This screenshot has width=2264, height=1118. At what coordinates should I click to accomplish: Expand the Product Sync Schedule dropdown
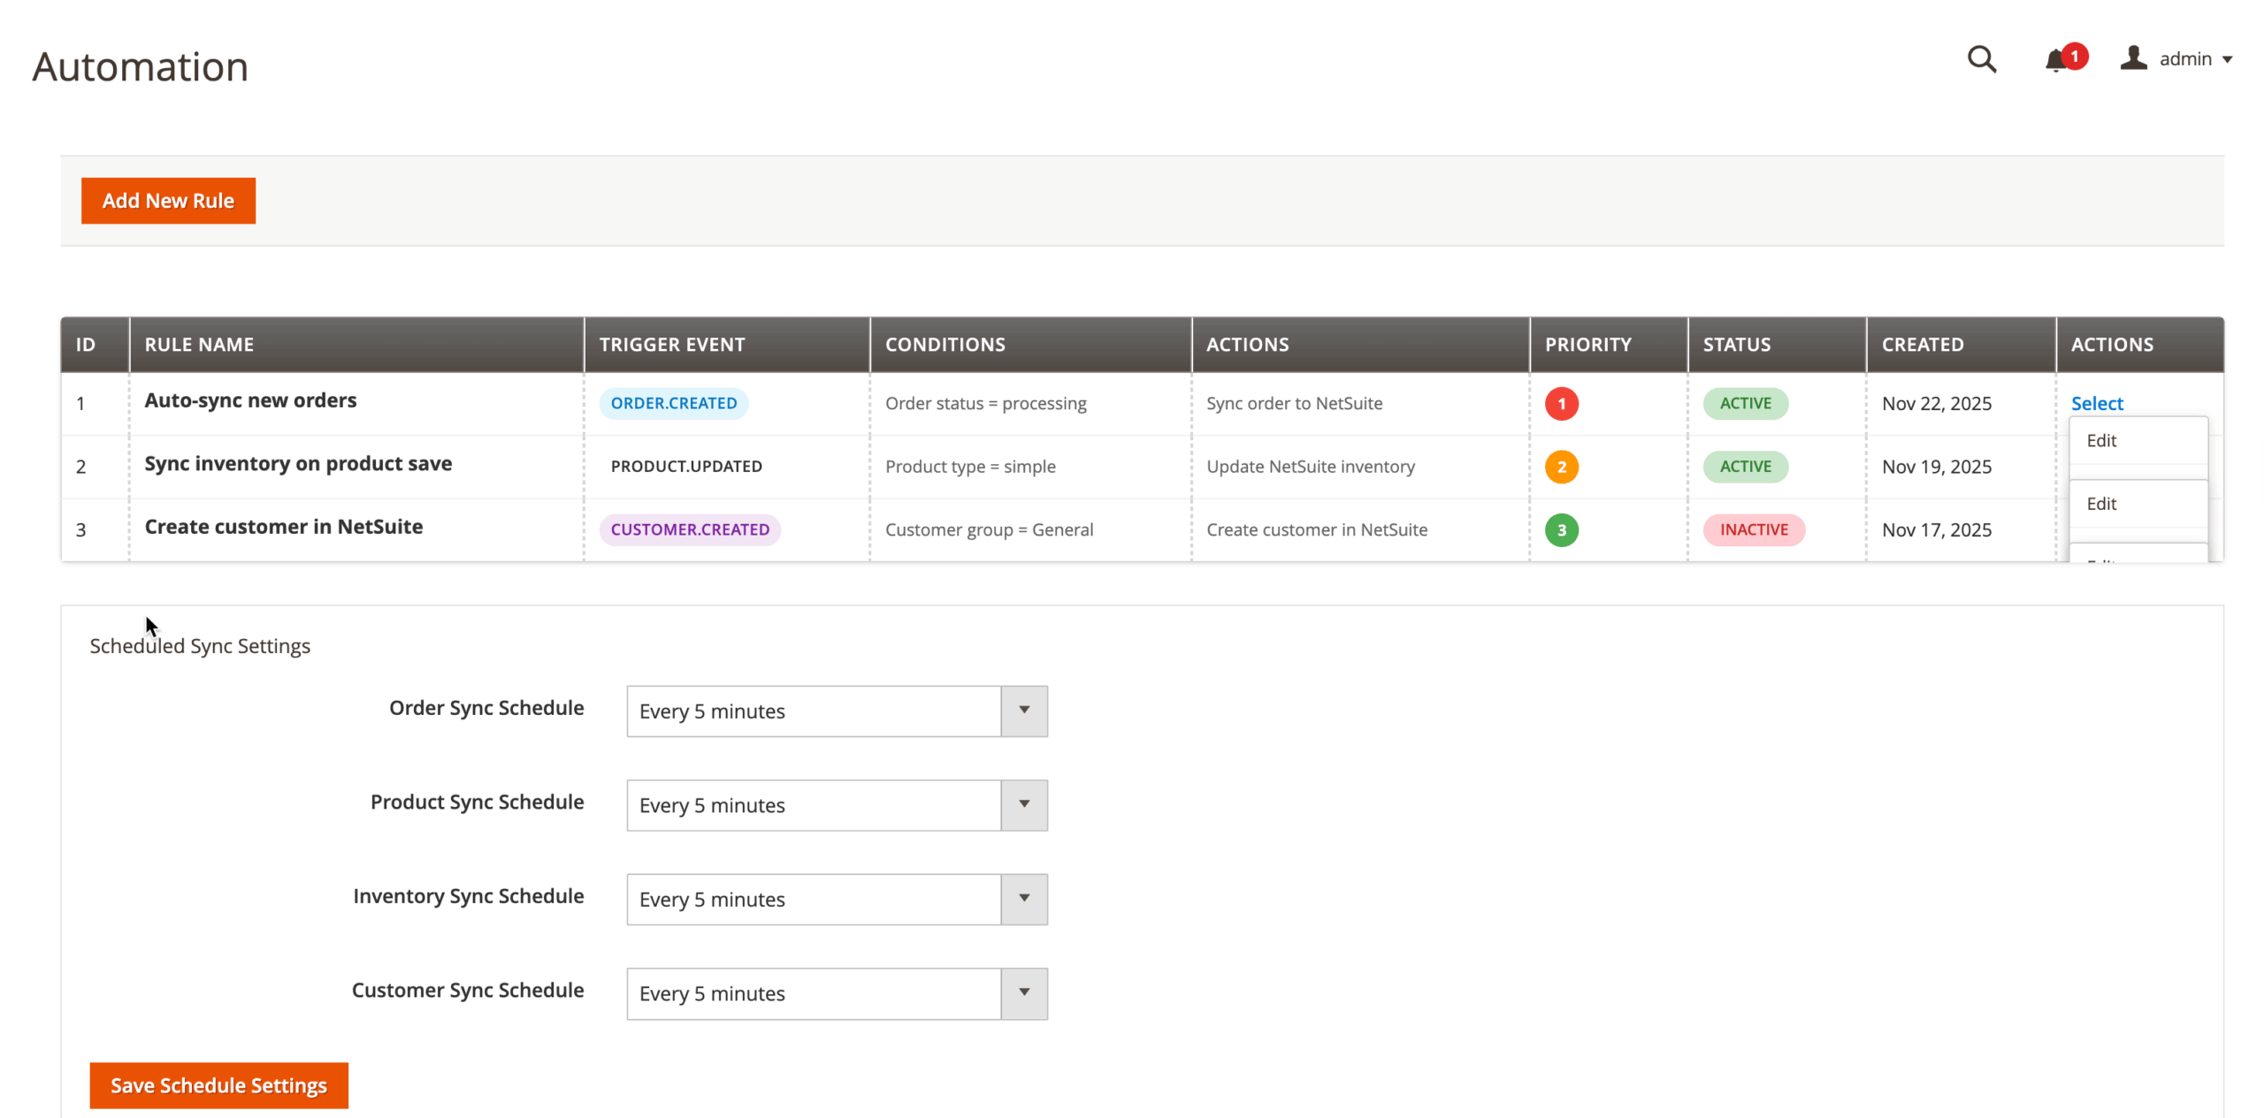(836, 805)
